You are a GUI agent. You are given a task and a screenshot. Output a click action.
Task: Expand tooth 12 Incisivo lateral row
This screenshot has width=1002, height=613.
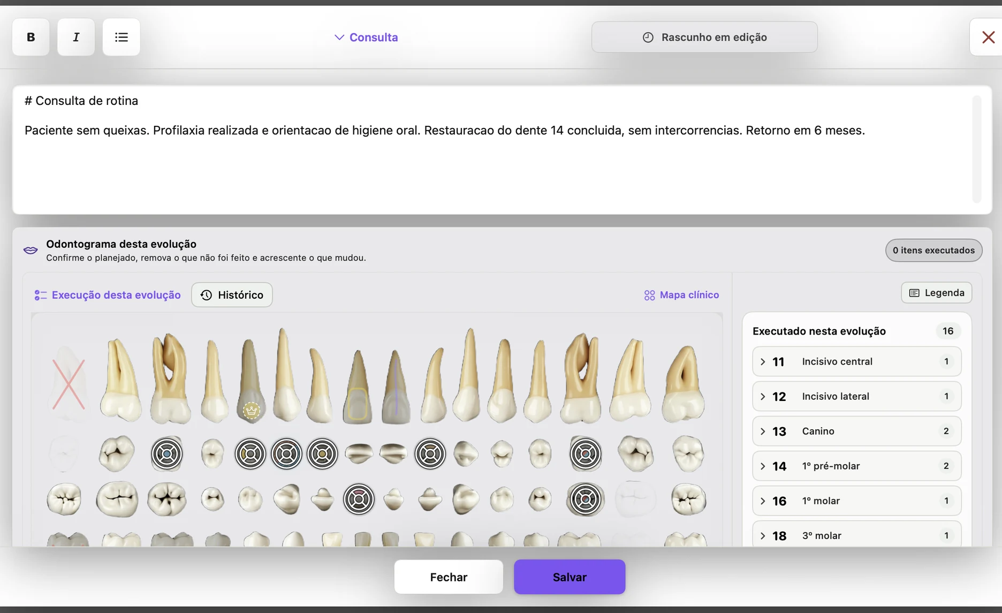coord(856,396)
